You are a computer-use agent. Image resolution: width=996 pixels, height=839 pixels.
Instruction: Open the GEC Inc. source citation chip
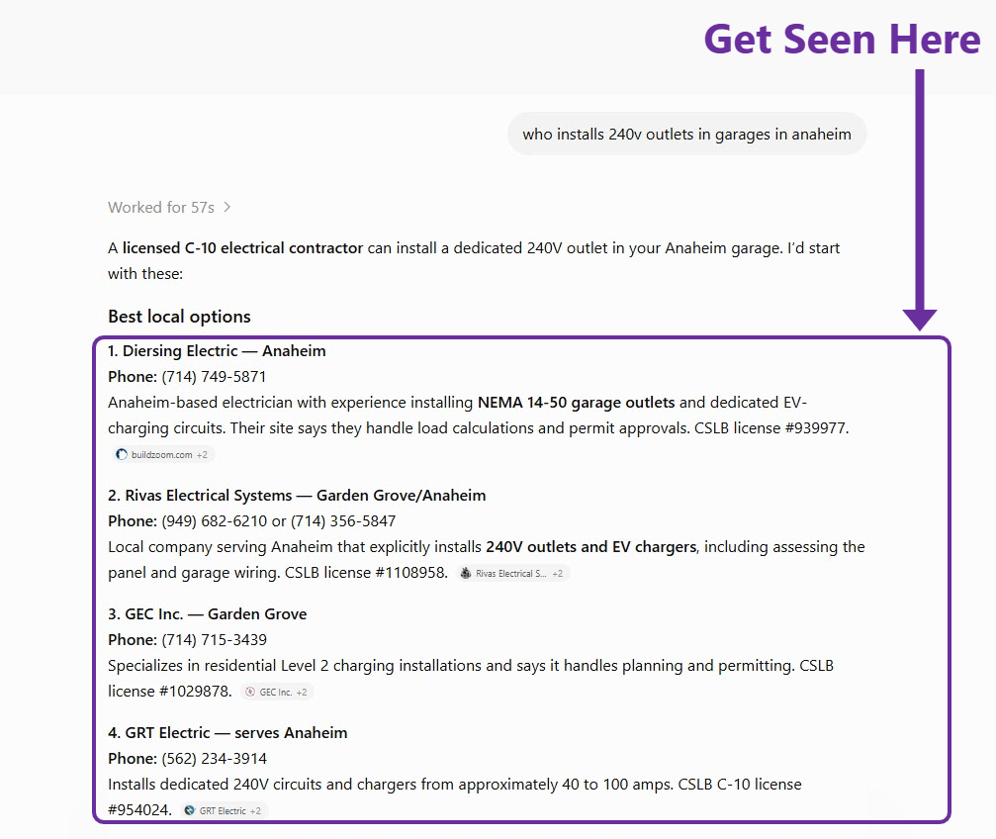277,693
